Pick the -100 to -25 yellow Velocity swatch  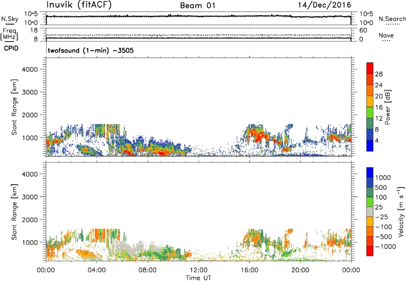[x=370, y=222]
